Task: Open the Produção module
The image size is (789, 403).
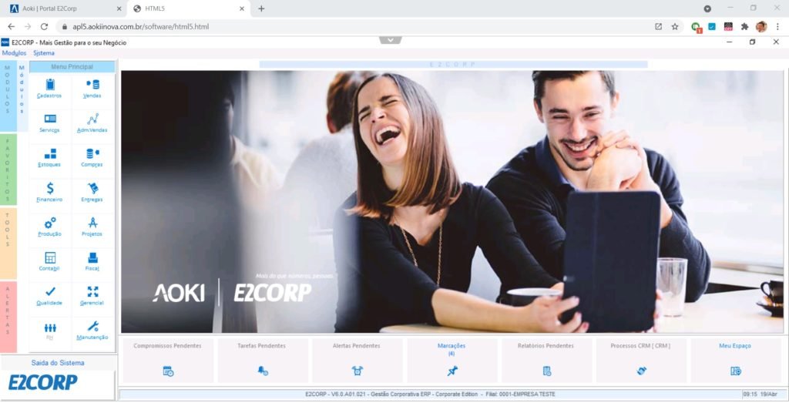Action: pyautogui.click(x=50, y=227)
